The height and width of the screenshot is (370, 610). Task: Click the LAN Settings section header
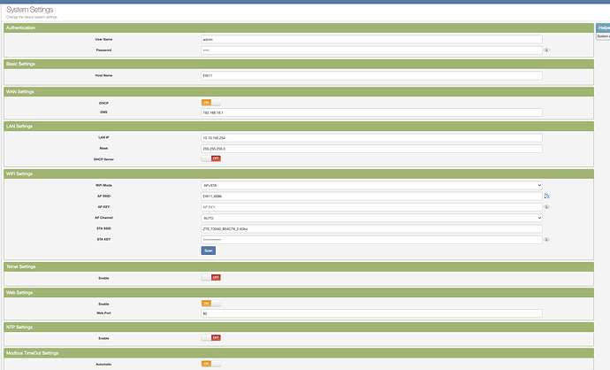pyautogui.click(x=299, y=127)
